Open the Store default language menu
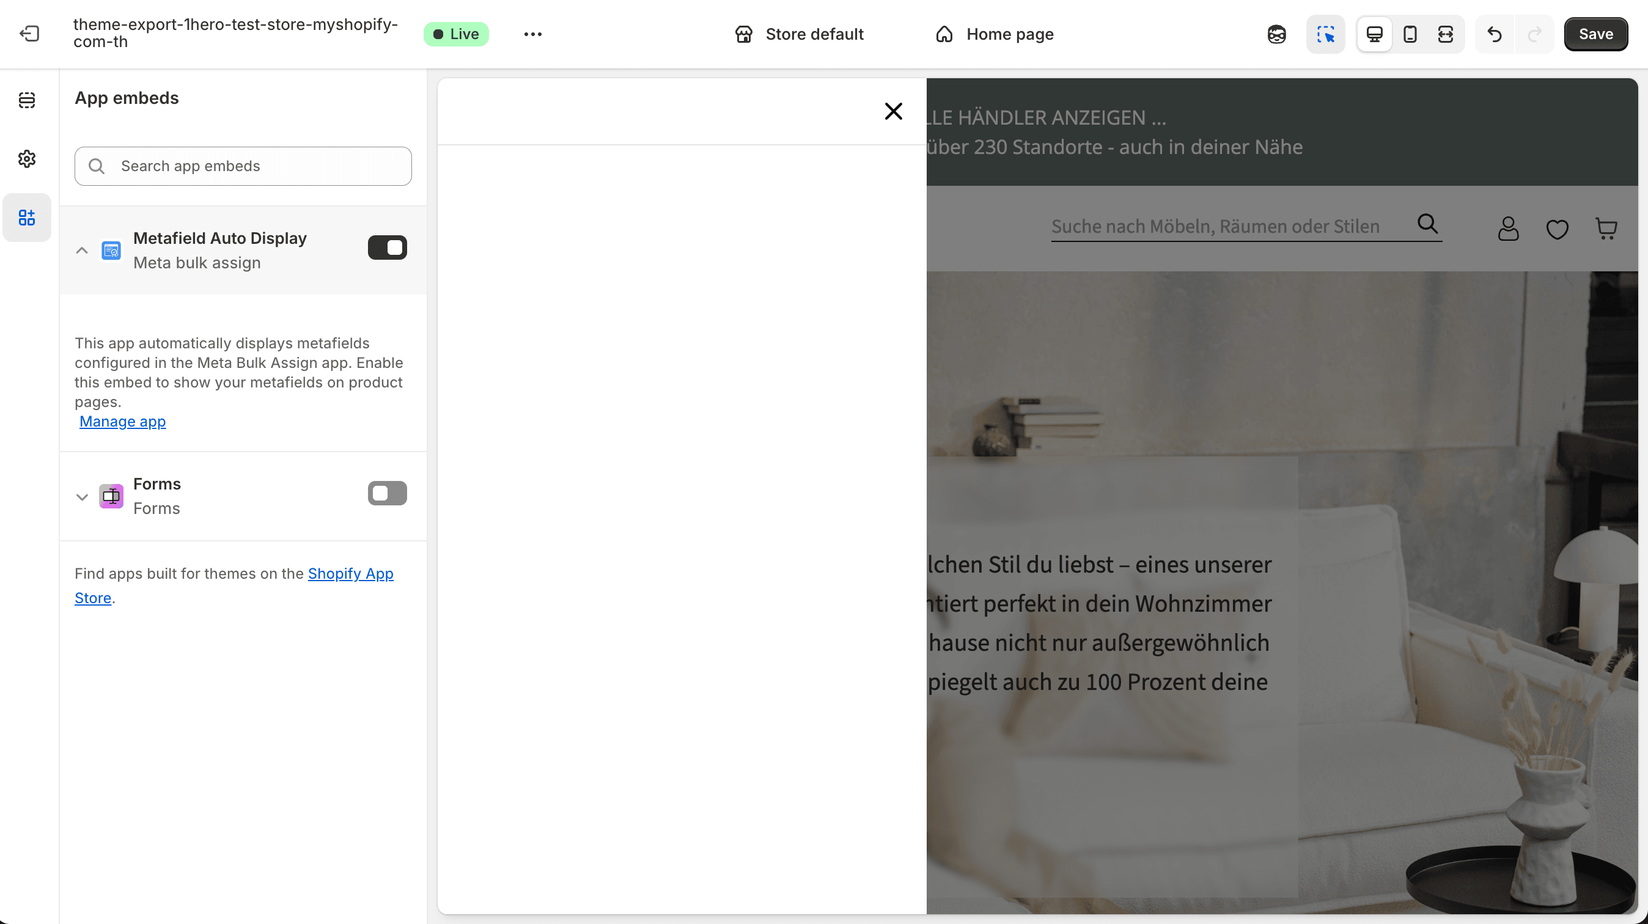This screenshot has height=924, width=1648. pyautogui.click(x=799, y=34)
